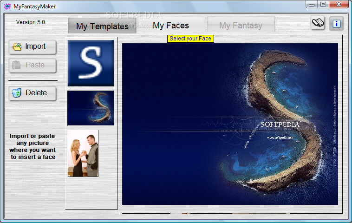The width and height of the screenshot is (352, 223).
Task: Click the Import button
Action: [33, 47]
